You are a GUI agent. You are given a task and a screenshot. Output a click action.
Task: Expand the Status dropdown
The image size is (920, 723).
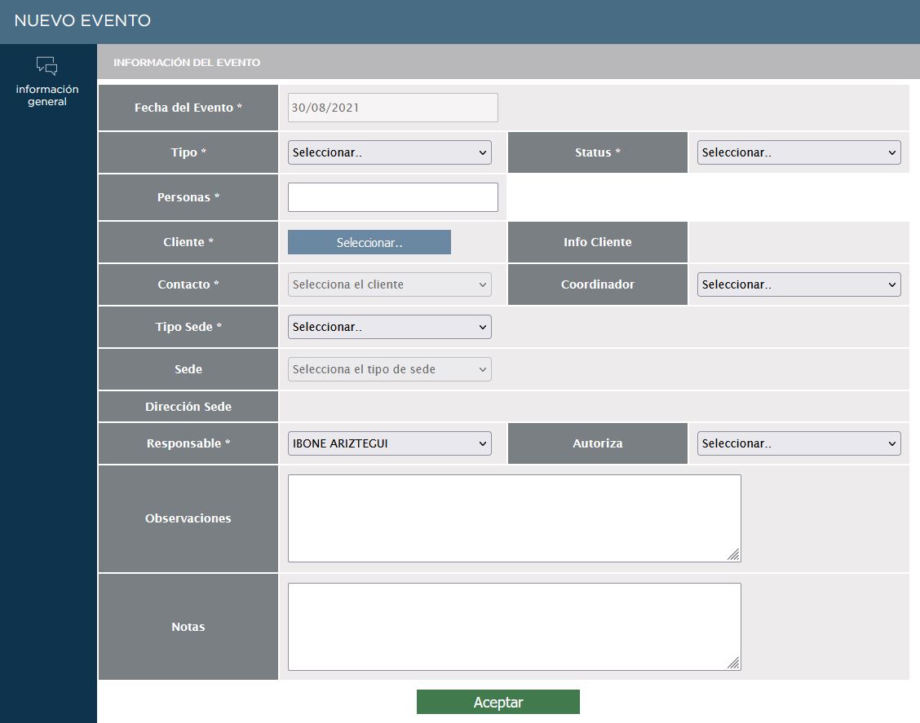click(798, 152)
